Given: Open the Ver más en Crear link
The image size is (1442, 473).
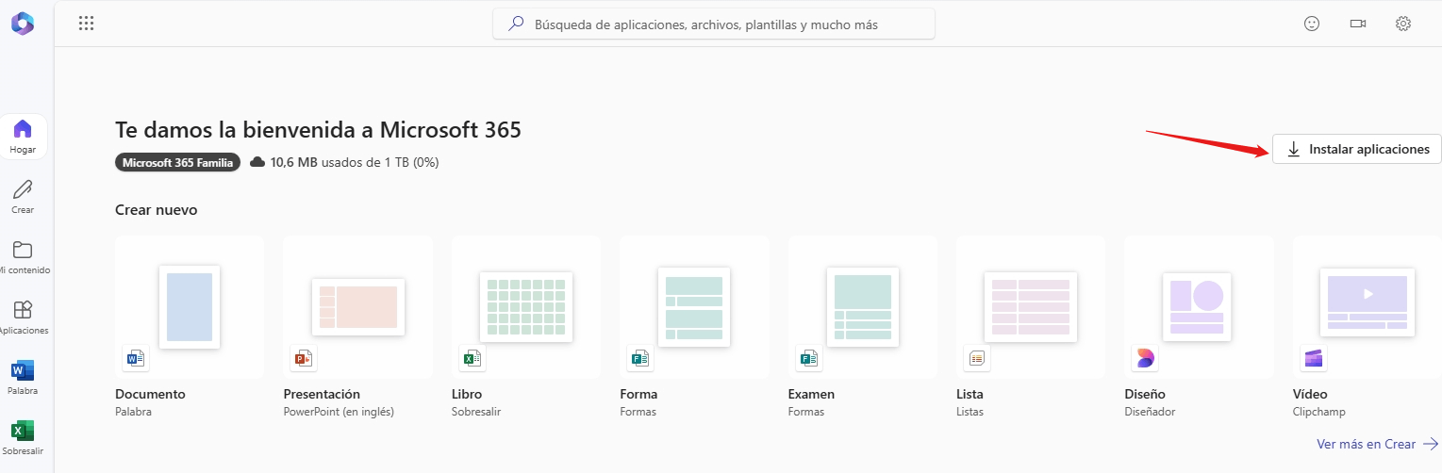Looking at the screenshot, I should (x=1378, y=444).
